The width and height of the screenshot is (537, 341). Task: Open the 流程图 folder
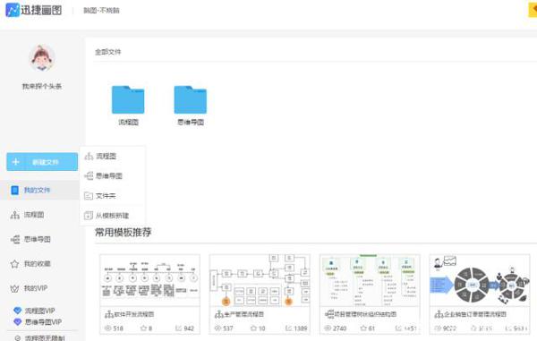[128, 99]
